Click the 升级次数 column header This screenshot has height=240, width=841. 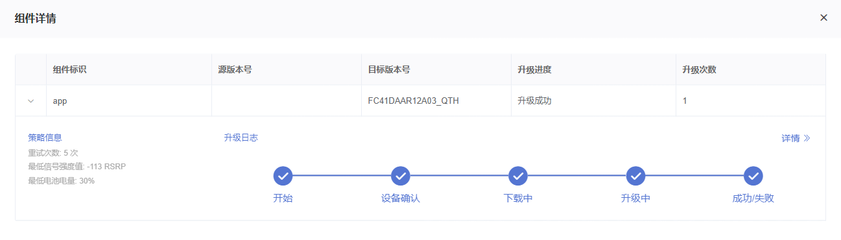click(x=699, y=69)
